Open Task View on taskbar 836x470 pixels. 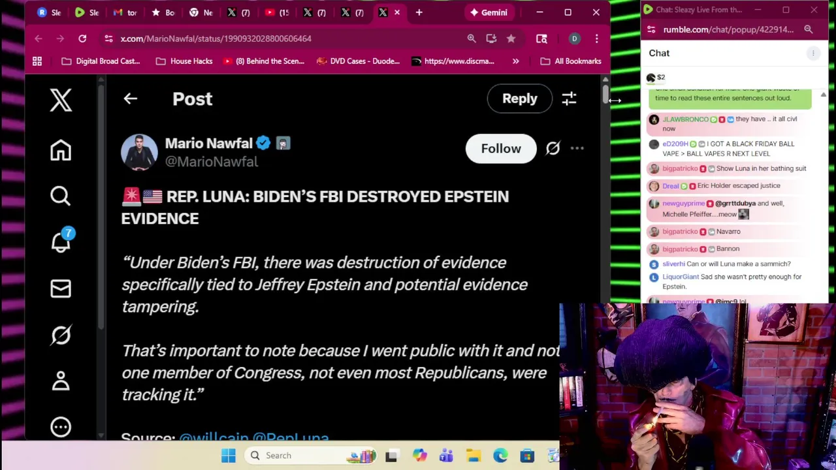391,456
